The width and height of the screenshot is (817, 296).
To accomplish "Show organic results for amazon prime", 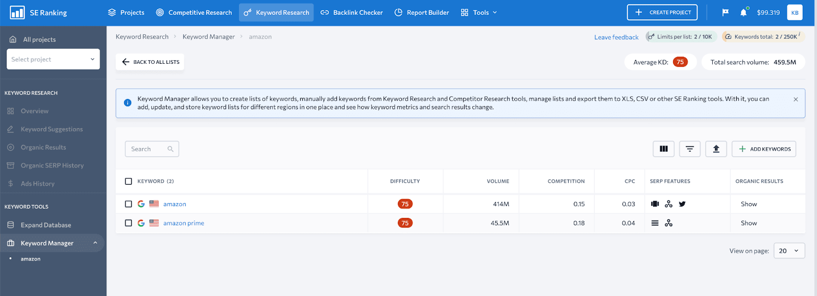I will point(749,223).
